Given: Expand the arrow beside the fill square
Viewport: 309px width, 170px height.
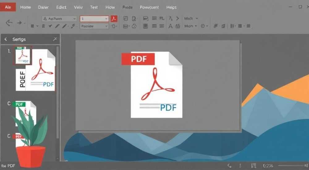Looking at the screenshot, I should pyautogui.click(x=37, y=26).
